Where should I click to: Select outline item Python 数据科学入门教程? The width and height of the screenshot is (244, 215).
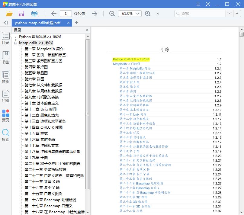(x=40, y=37)
